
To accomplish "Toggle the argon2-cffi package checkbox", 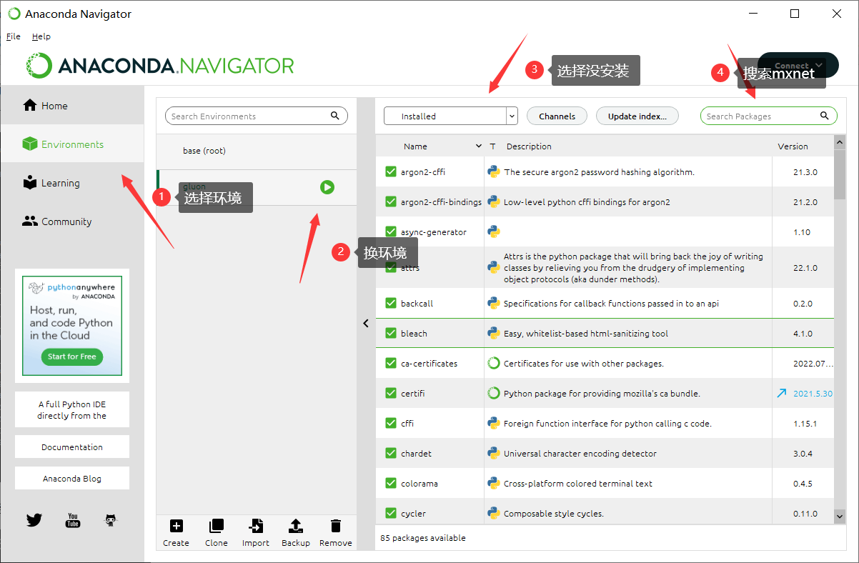I will click(x=390, y=171).
